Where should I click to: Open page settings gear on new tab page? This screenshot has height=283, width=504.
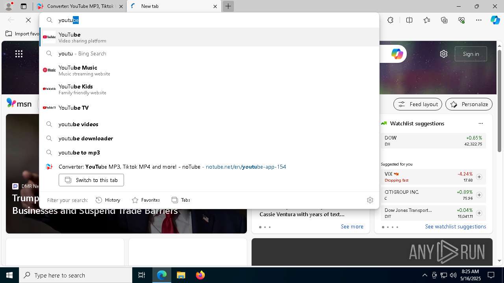coord(444,54)
